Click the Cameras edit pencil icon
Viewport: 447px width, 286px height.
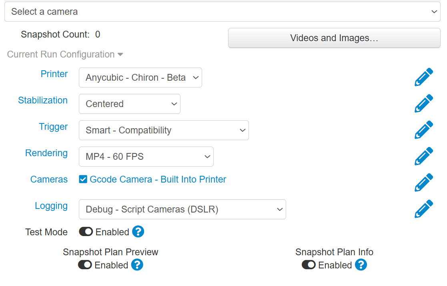point(424,183)
